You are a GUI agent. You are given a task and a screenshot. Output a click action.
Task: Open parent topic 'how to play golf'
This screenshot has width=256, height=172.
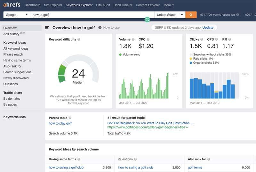coord(60,123)
